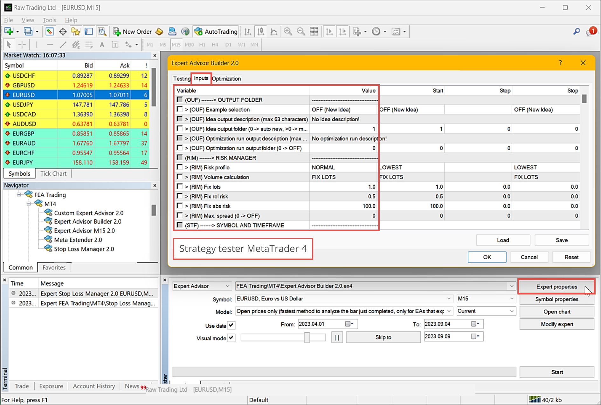Click the OK button in dialog
Viewport: 601px width, 405px height.
[x=487, y=257]
